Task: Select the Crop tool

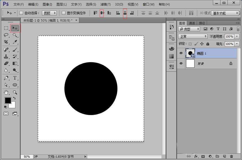Action: pos(6,42)
